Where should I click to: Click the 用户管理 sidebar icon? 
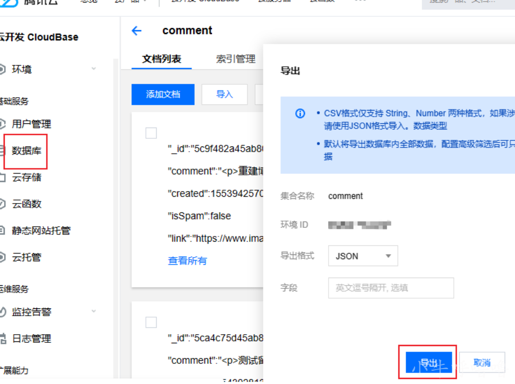point(2,124)
